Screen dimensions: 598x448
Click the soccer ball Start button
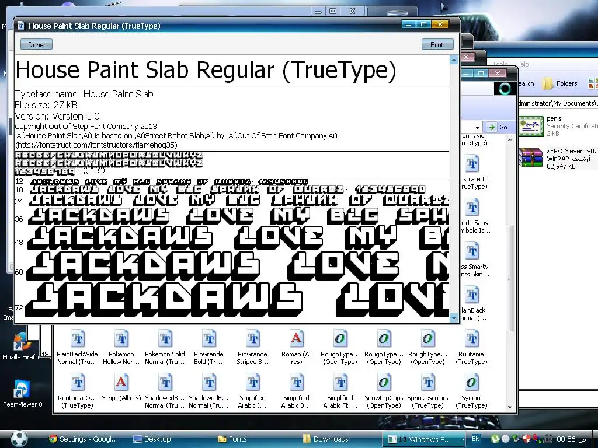19,439
